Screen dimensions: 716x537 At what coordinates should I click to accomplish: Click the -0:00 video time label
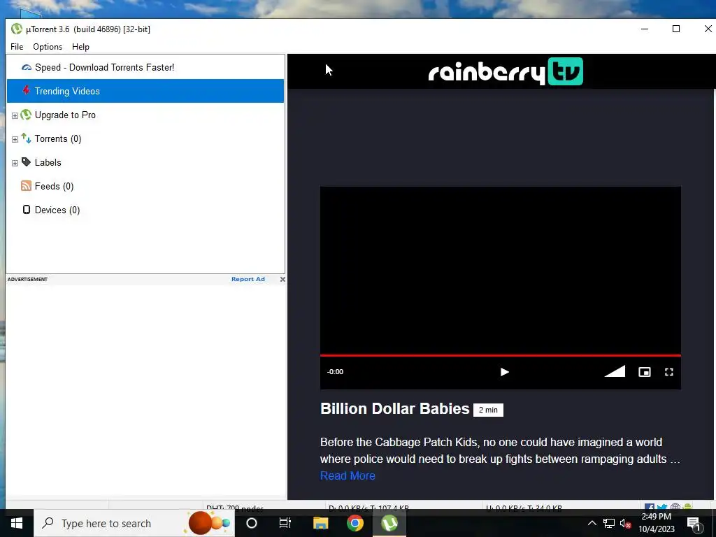pos(335,372)
